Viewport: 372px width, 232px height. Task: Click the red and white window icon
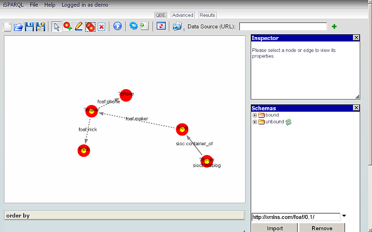161,26
